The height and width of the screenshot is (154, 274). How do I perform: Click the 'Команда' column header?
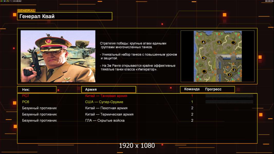(192, 89)
